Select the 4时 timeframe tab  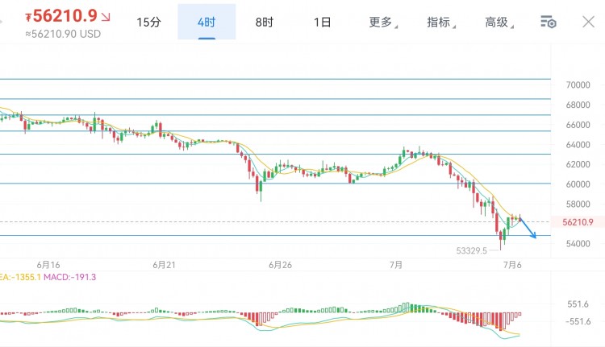tap(207, 22)
